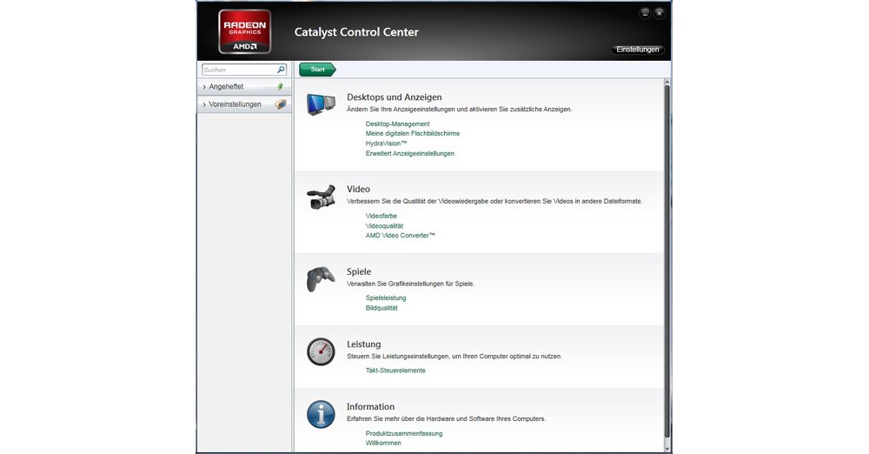Image resolution: width=869 pixels, height=454 pixels.
Task: Open the AMD Video Converter link
Action: coord(400,236)
